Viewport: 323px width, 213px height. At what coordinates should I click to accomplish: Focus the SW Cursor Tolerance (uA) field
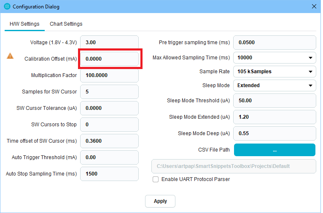pyautogui.click(x=109, y=108)
